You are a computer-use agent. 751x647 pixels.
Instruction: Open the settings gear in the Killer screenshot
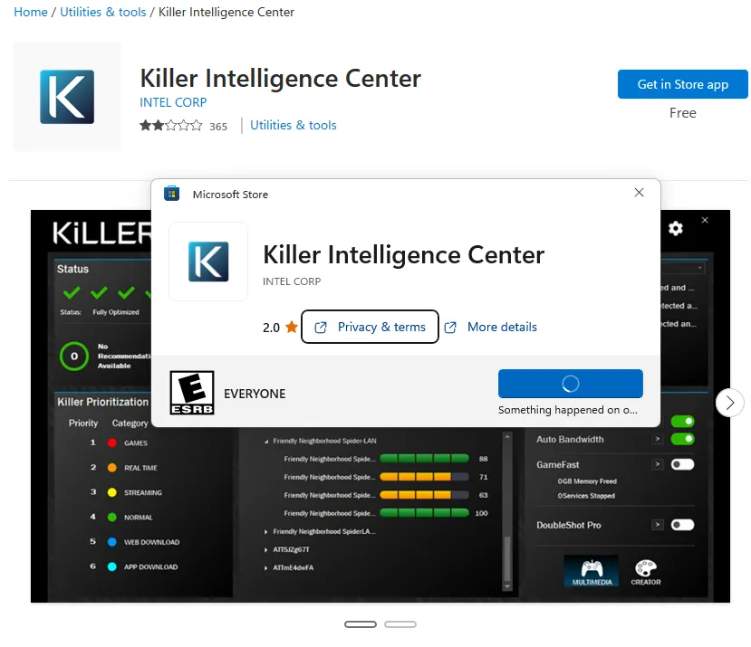675,228
